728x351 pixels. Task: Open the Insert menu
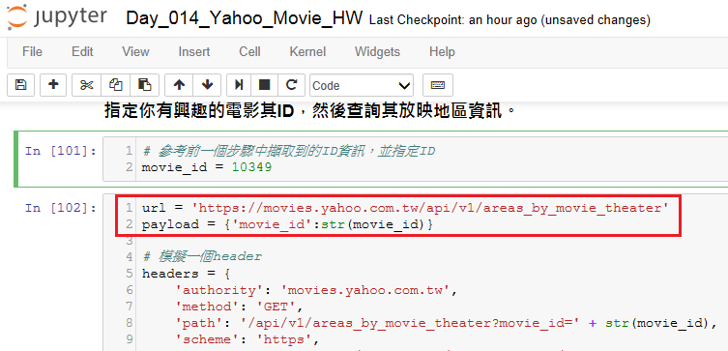point(194,51)
